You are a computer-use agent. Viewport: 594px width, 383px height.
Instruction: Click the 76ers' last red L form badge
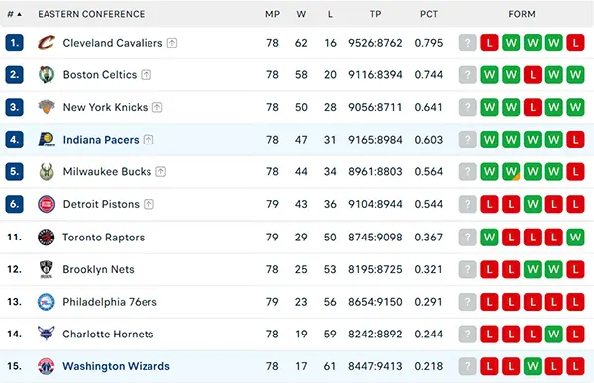pyautogui.click(x=575, y=302)
